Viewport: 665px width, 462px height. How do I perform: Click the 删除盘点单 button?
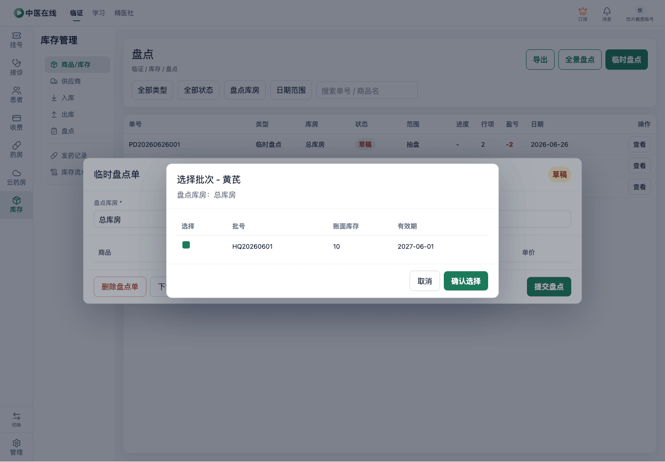pos(120,287)
